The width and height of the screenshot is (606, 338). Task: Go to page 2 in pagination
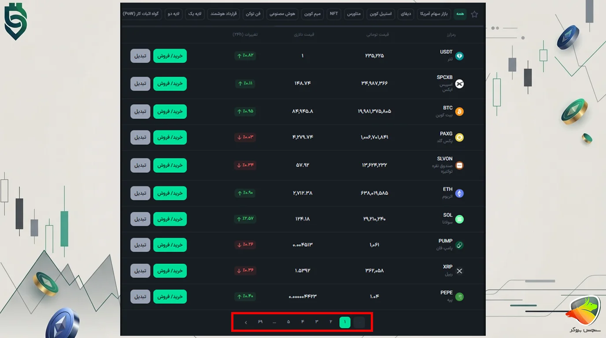coord(331,323)
